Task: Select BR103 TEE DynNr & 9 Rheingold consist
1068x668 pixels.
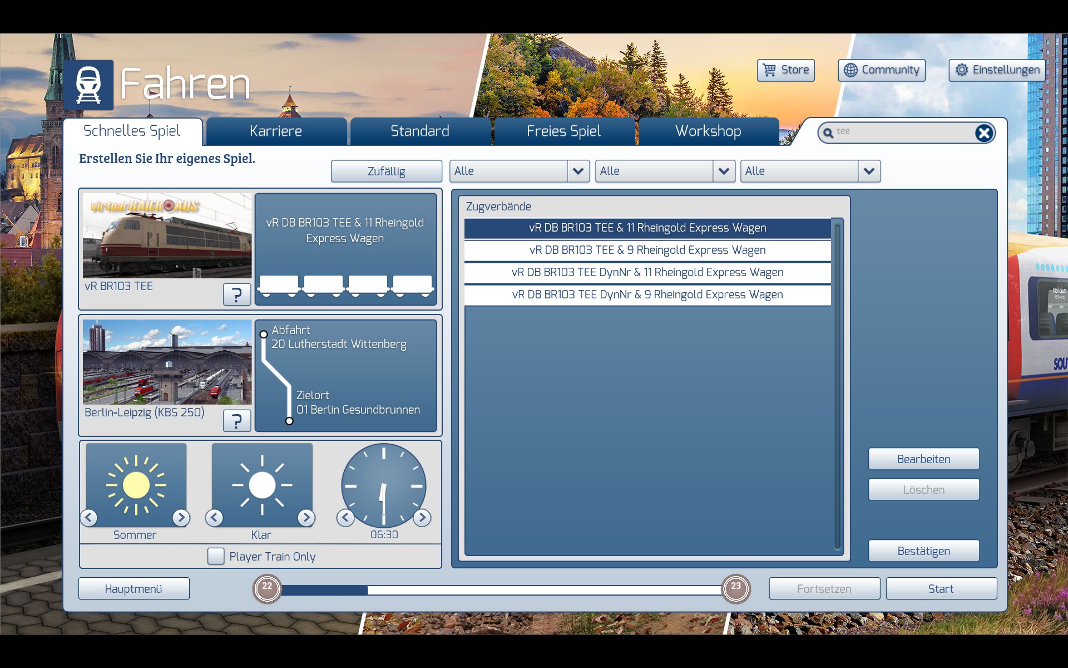Action: click(647, 295)
